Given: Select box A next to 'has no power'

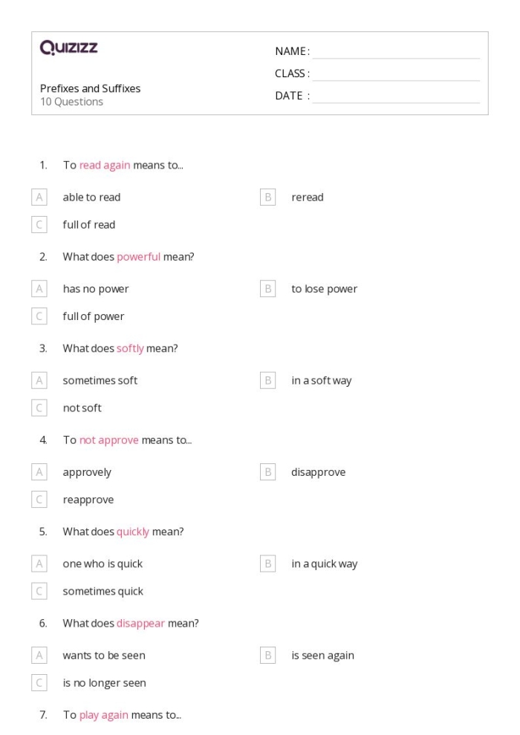Looking at the screenshot, I should (x=39, y=289).
